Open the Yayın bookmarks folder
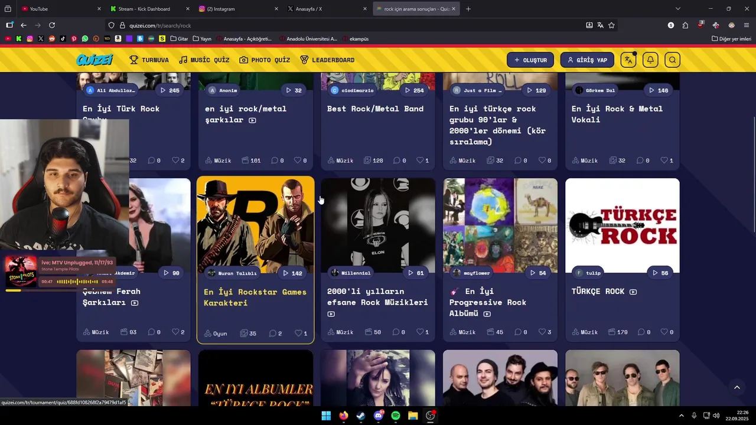Viewport: 756px width, 425px height. coord(202,39)
